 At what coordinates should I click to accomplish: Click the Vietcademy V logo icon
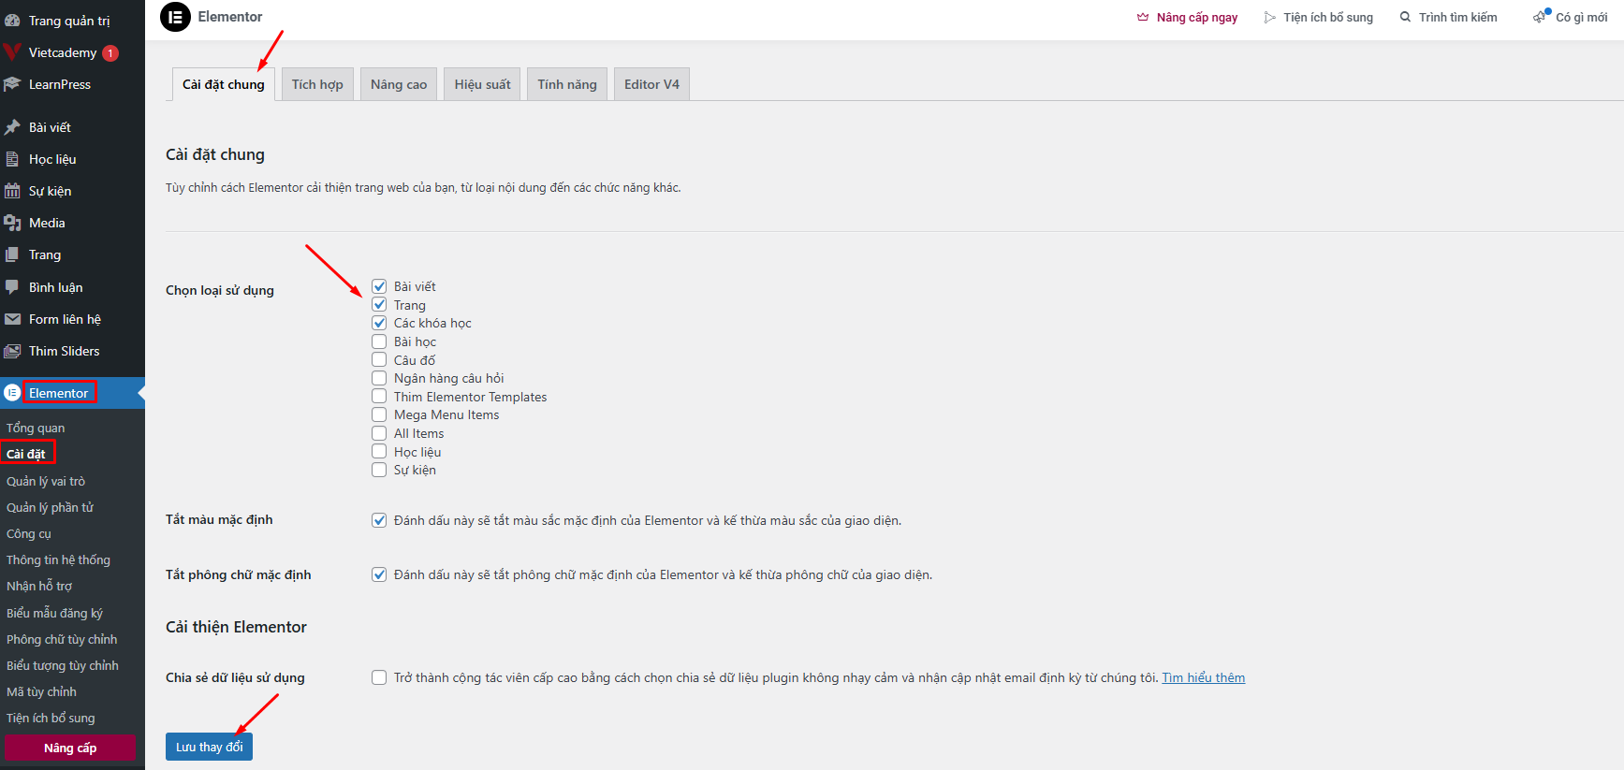tap(12, 52)
